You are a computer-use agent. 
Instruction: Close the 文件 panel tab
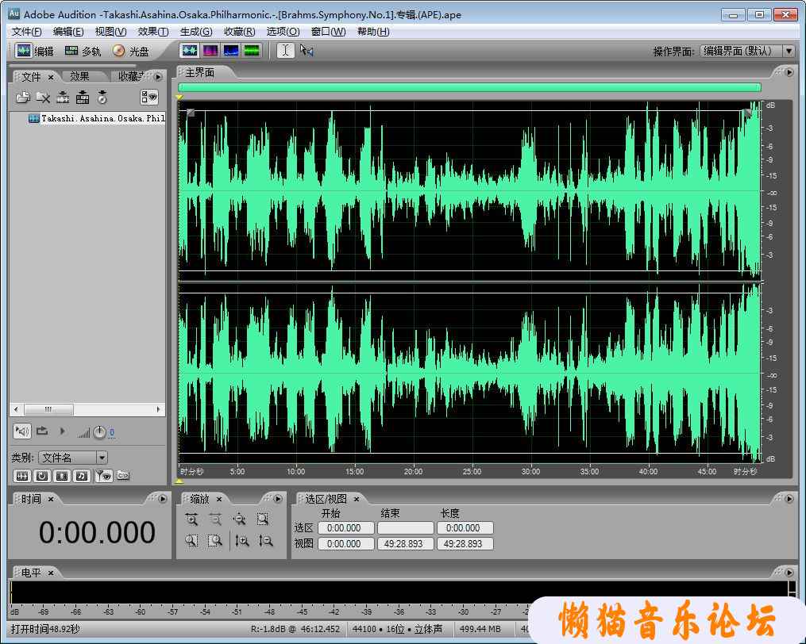click(x=51, y=77)
